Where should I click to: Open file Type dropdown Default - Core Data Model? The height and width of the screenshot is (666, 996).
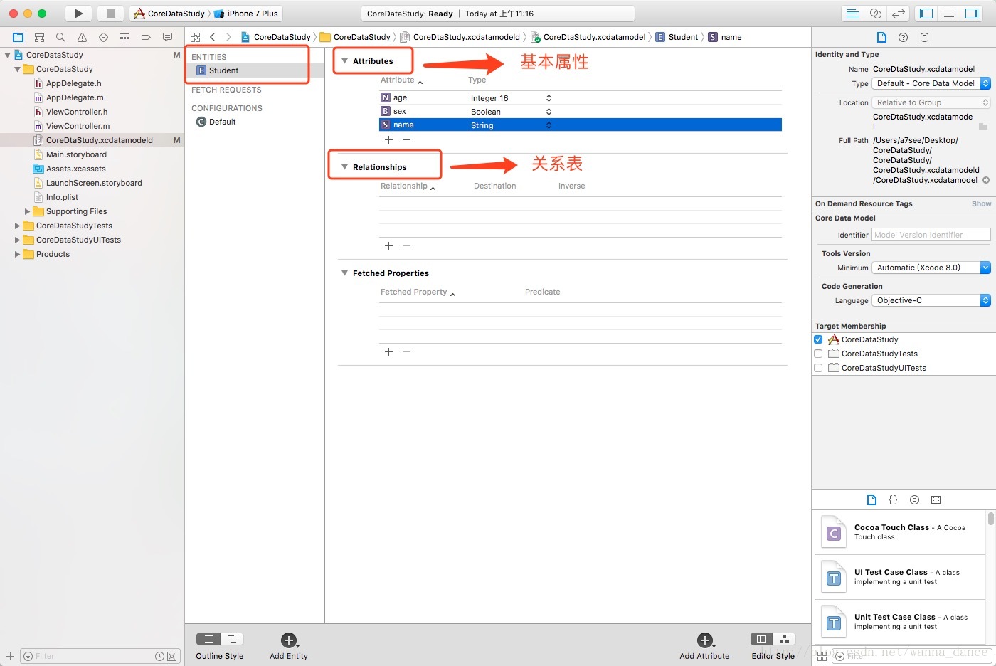pyautogui.click(x=931, y=83)
